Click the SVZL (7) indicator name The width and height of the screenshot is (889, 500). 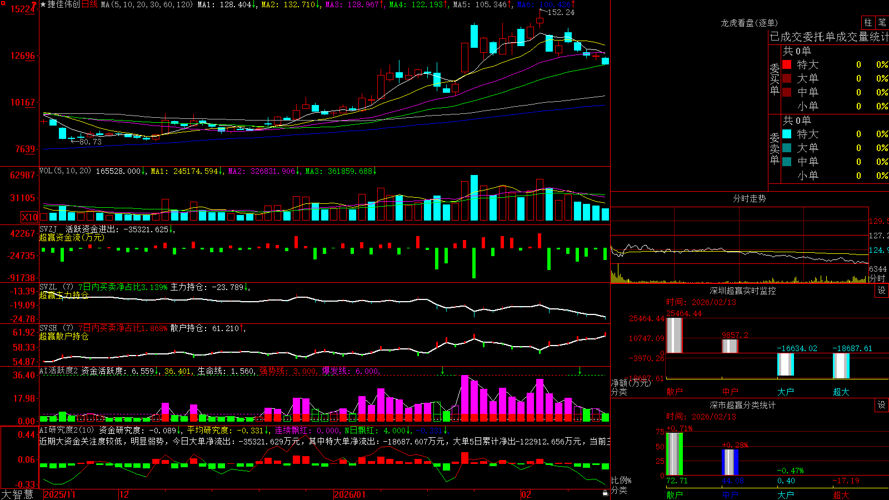[x=57, y=287]
